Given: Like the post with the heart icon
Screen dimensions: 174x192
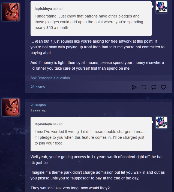Looking at the screenshot, I should point(163,87).
